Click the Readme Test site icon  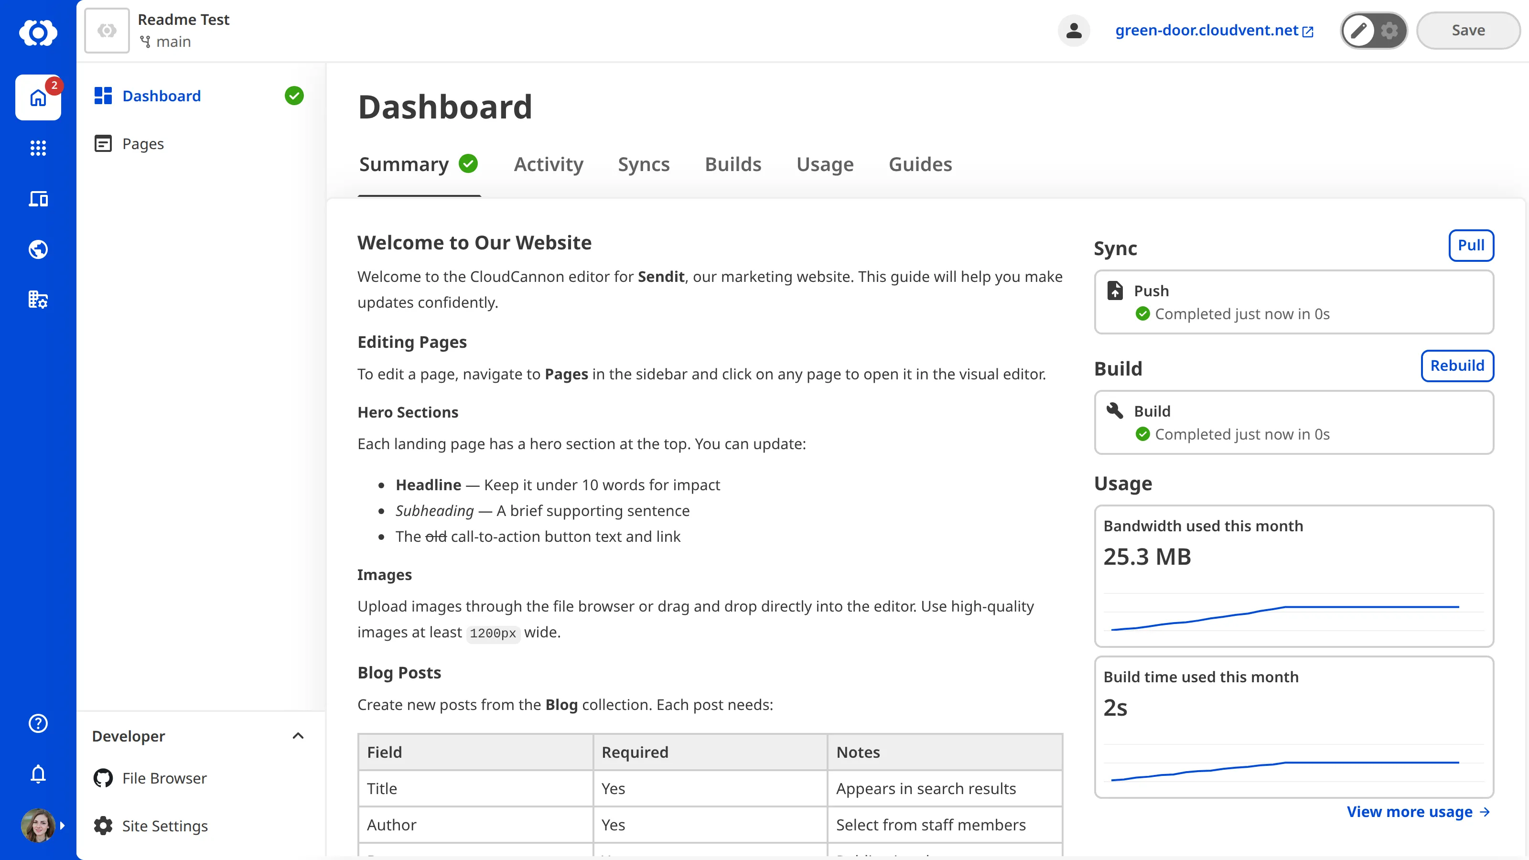[107, 30]
